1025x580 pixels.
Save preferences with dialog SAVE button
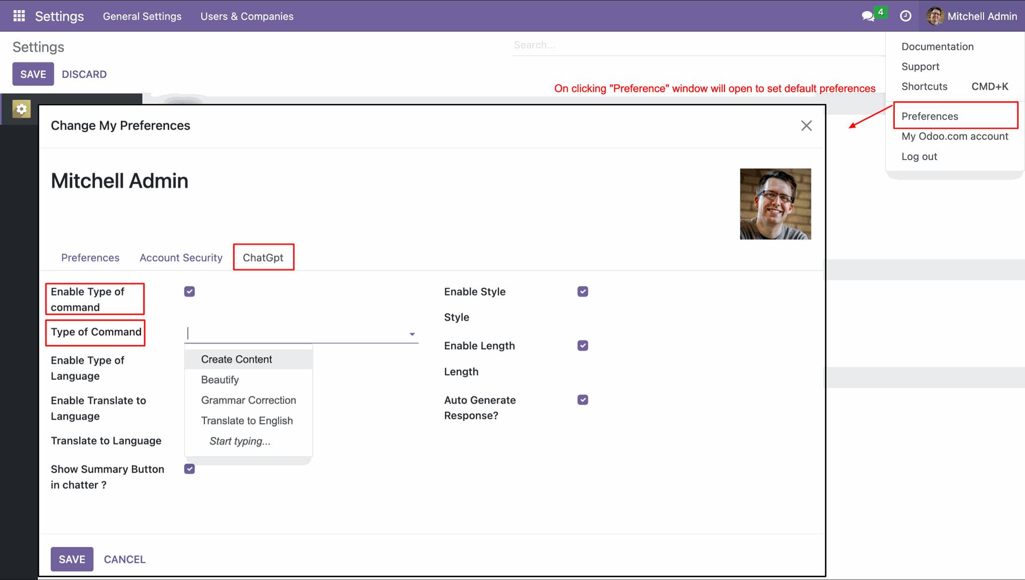click(x=72, y=559)
